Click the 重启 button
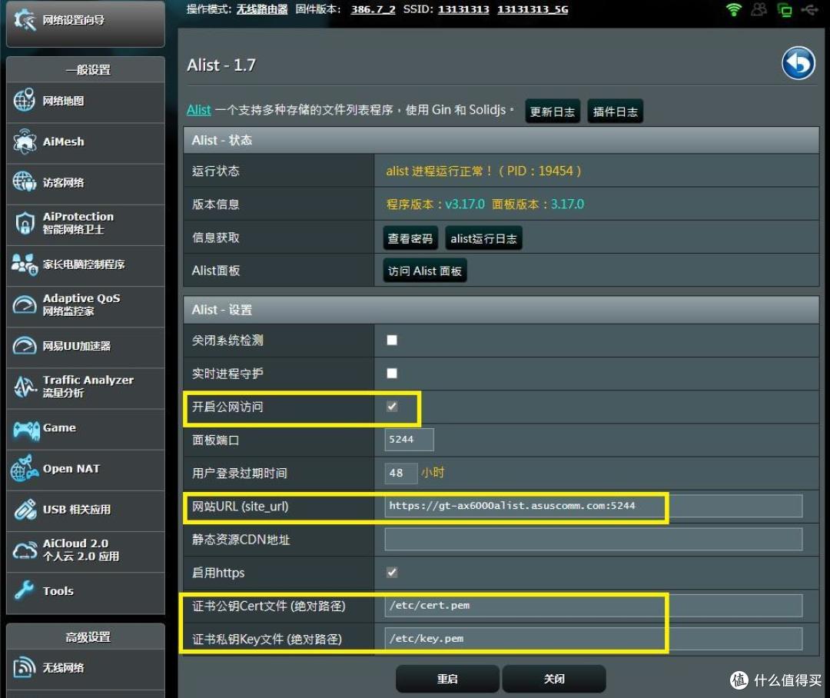The image size is (830, 698). point(447,679)
